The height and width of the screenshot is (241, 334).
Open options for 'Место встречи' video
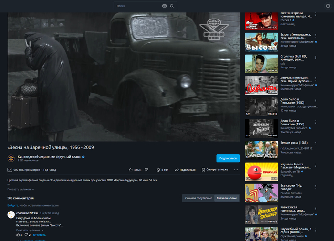[316, 14]
